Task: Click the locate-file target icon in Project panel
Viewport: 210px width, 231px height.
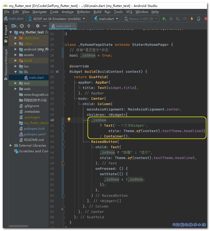Action: (22, 26)
